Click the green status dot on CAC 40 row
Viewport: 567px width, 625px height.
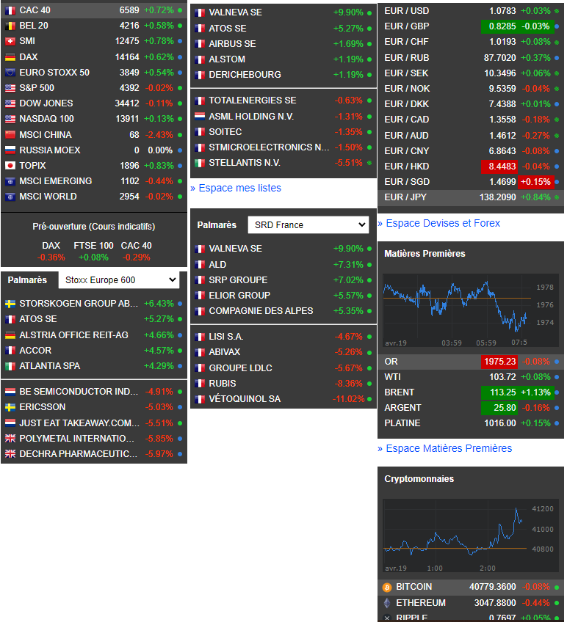coord(180,10)
